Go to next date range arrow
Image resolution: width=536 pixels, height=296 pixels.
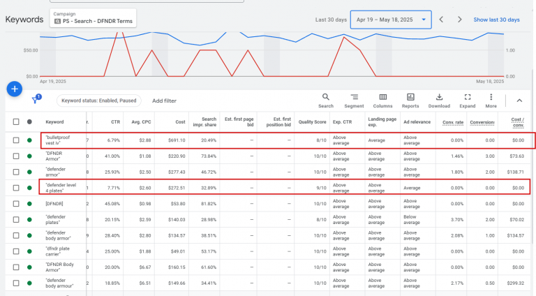pyautogui.click(x=459, y=20)
